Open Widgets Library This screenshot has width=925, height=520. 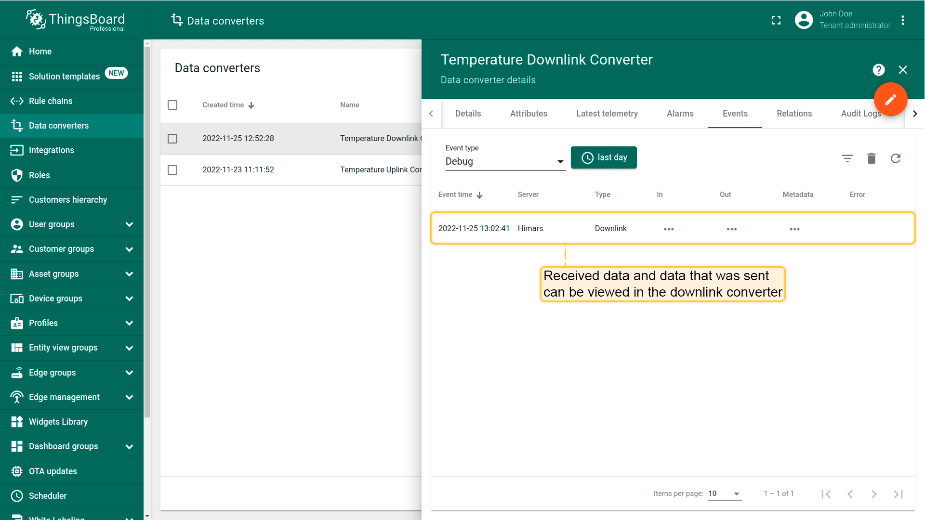72,422
